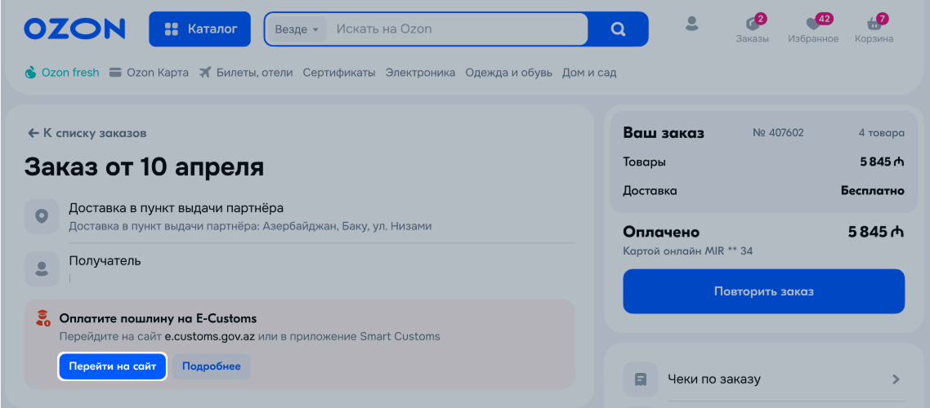Open Избранное favorites heart icon
This screenshot has width=930, height=408.
click(813, 29)
